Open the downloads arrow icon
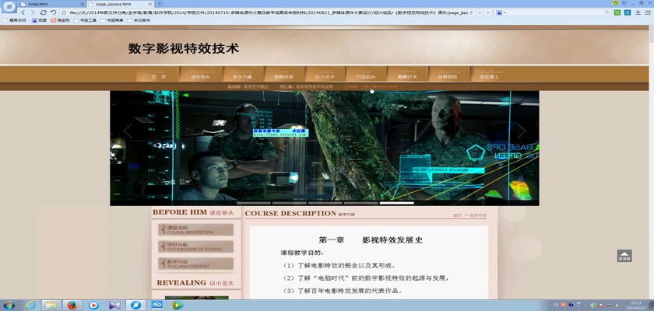 point(638,12)
